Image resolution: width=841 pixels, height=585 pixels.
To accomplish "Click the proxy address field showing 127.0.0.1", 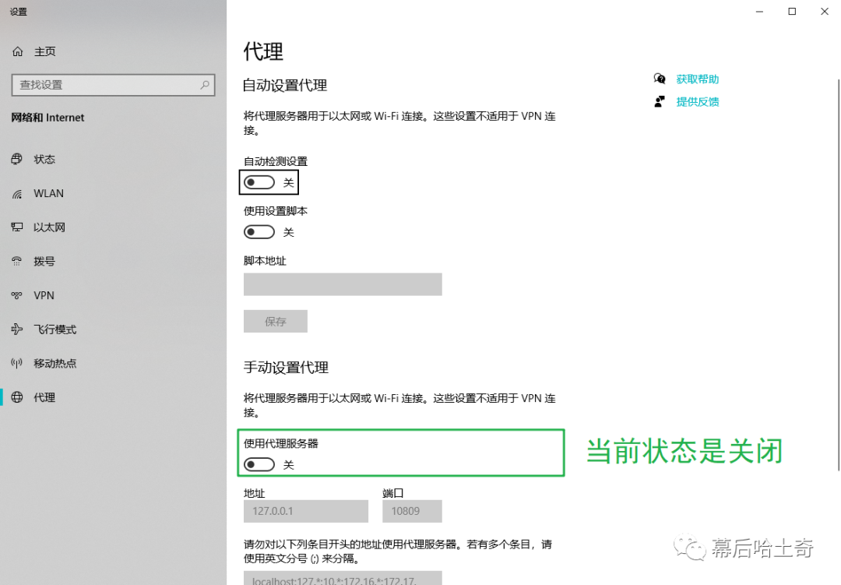I will click(305, 511).
